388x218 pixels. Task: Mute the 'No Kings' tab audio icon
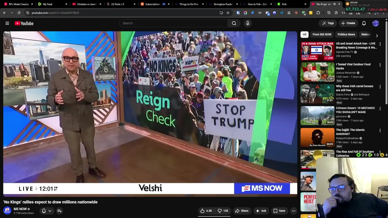(x=334, y=4)
